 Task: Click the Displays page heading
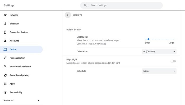[x=77, y=15]
